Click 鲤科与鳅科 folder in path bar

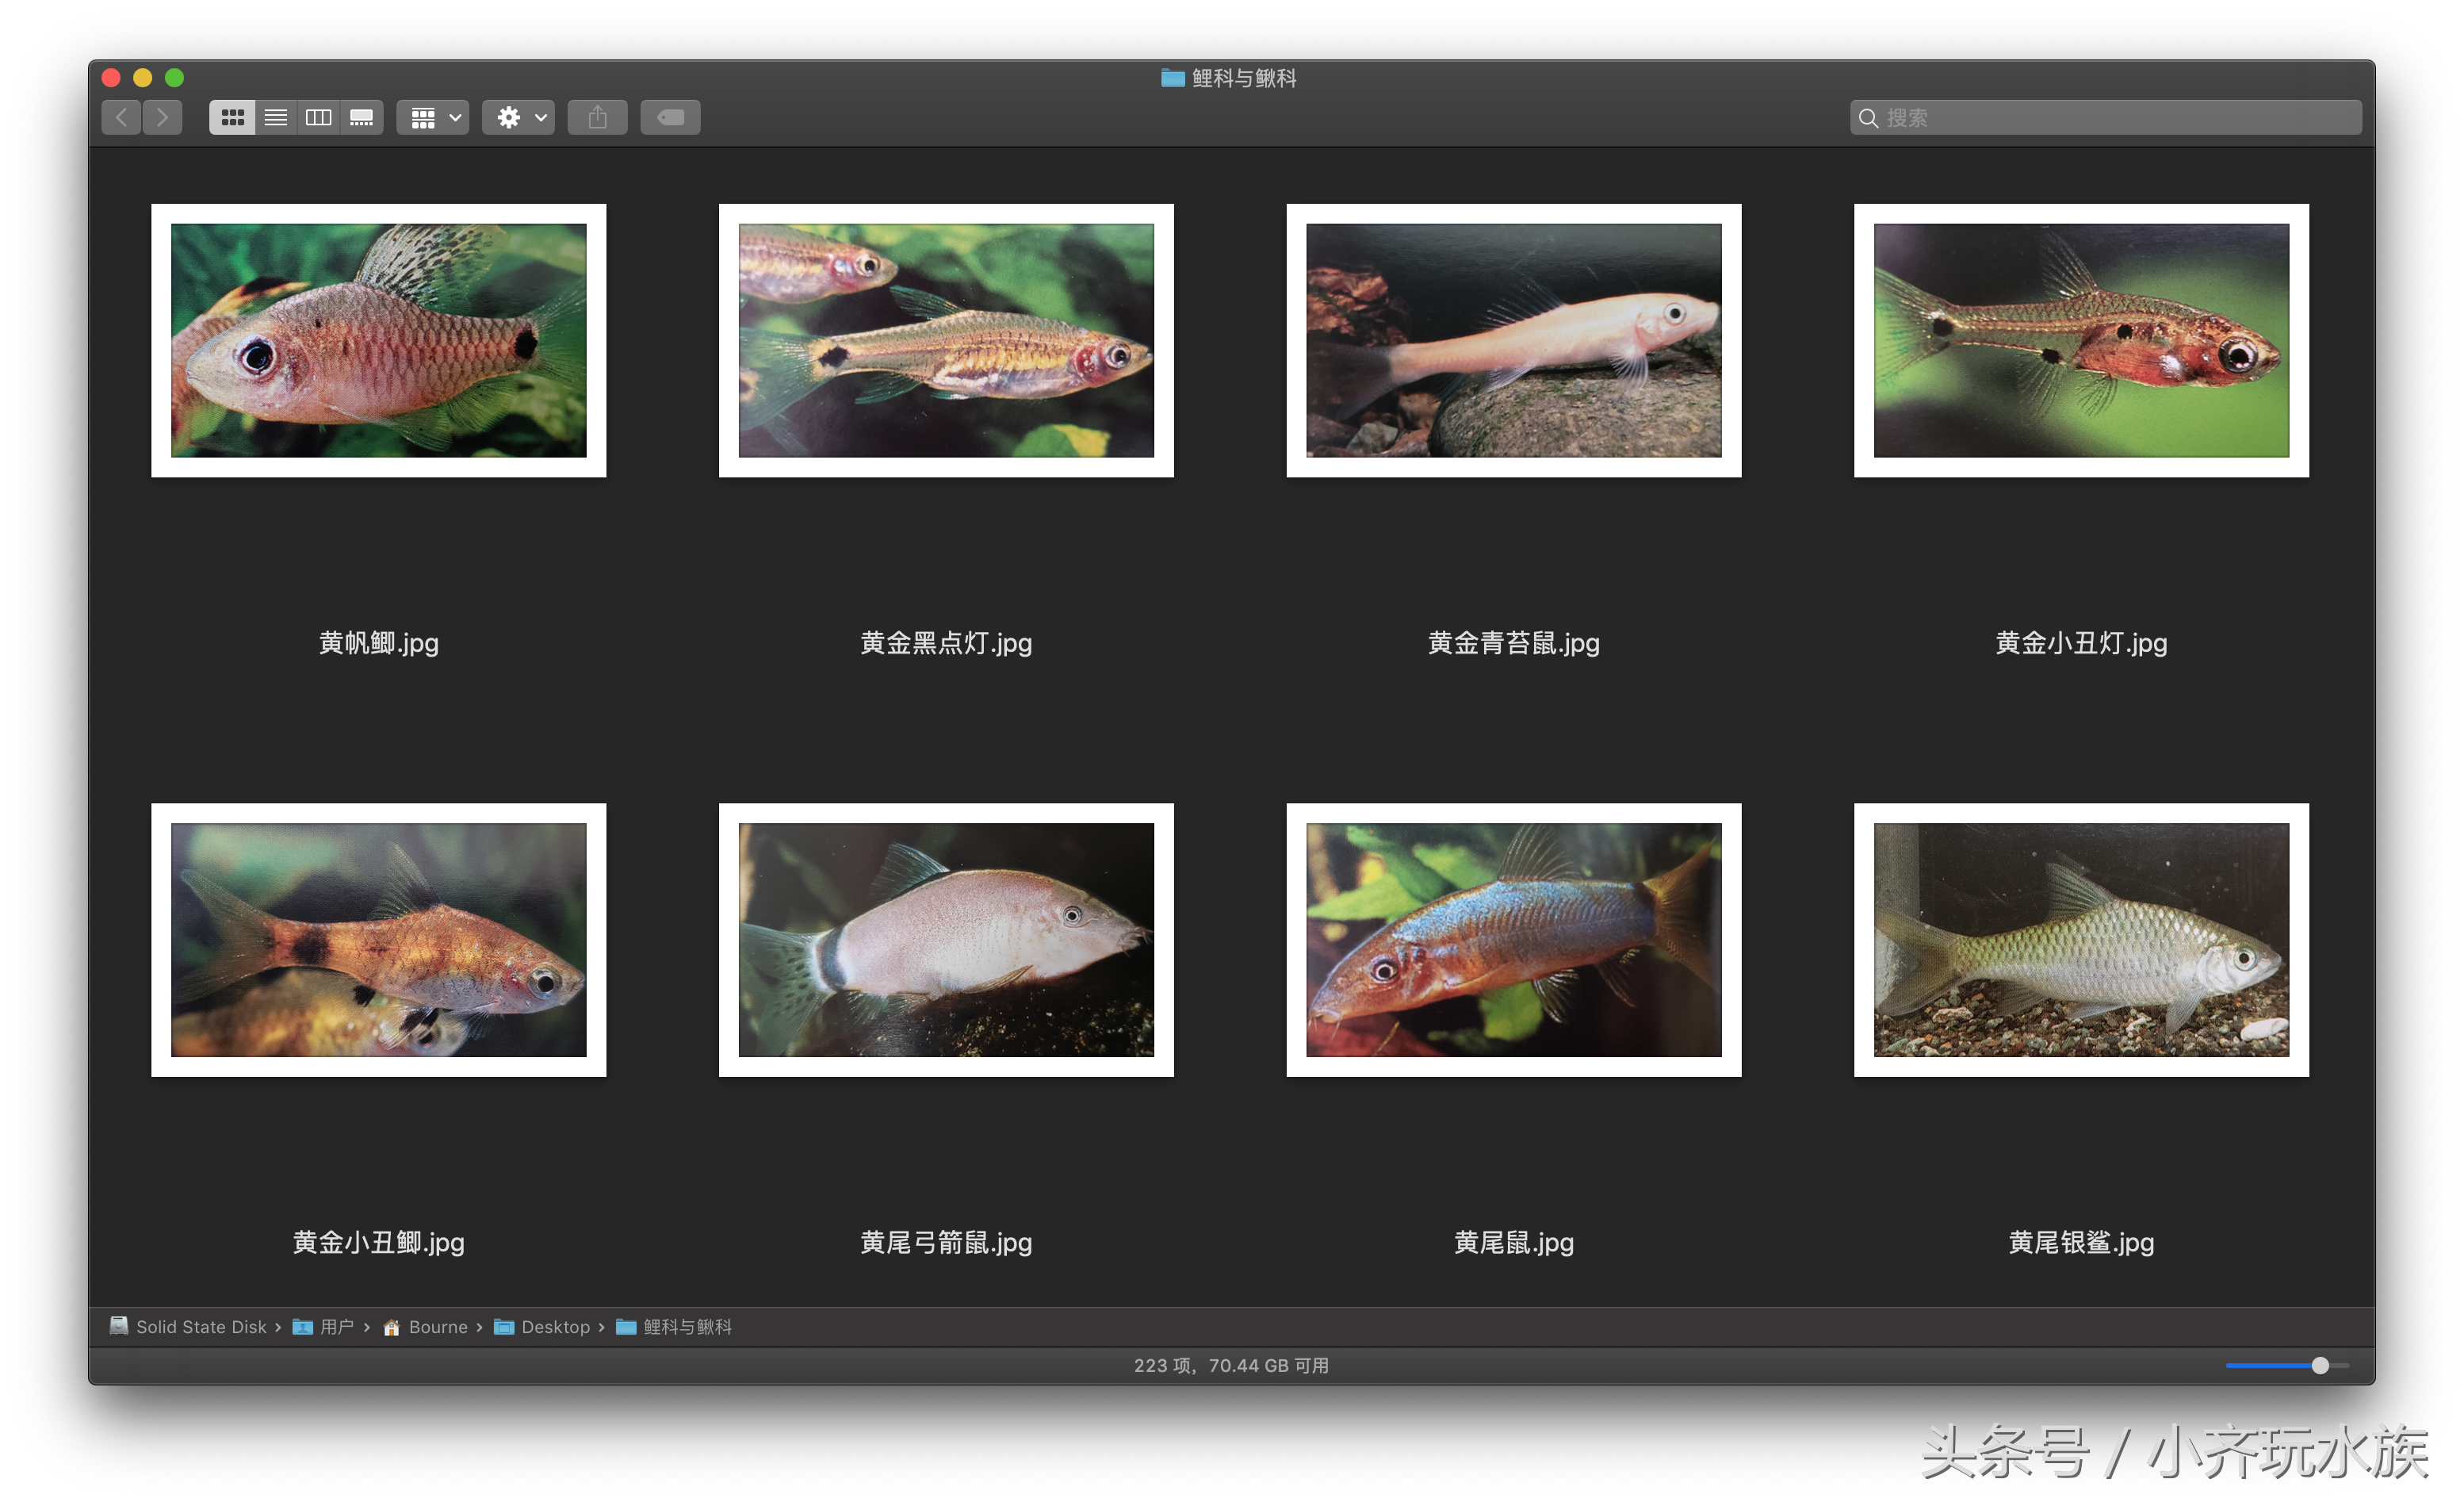[x=674, y=1327]
